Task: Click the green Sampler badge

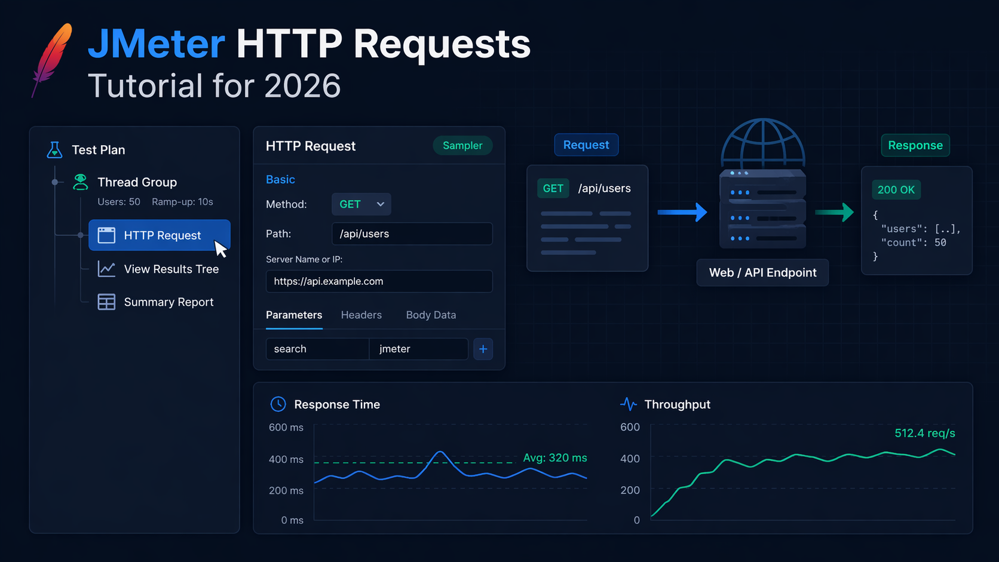Action: click(462, 145)
